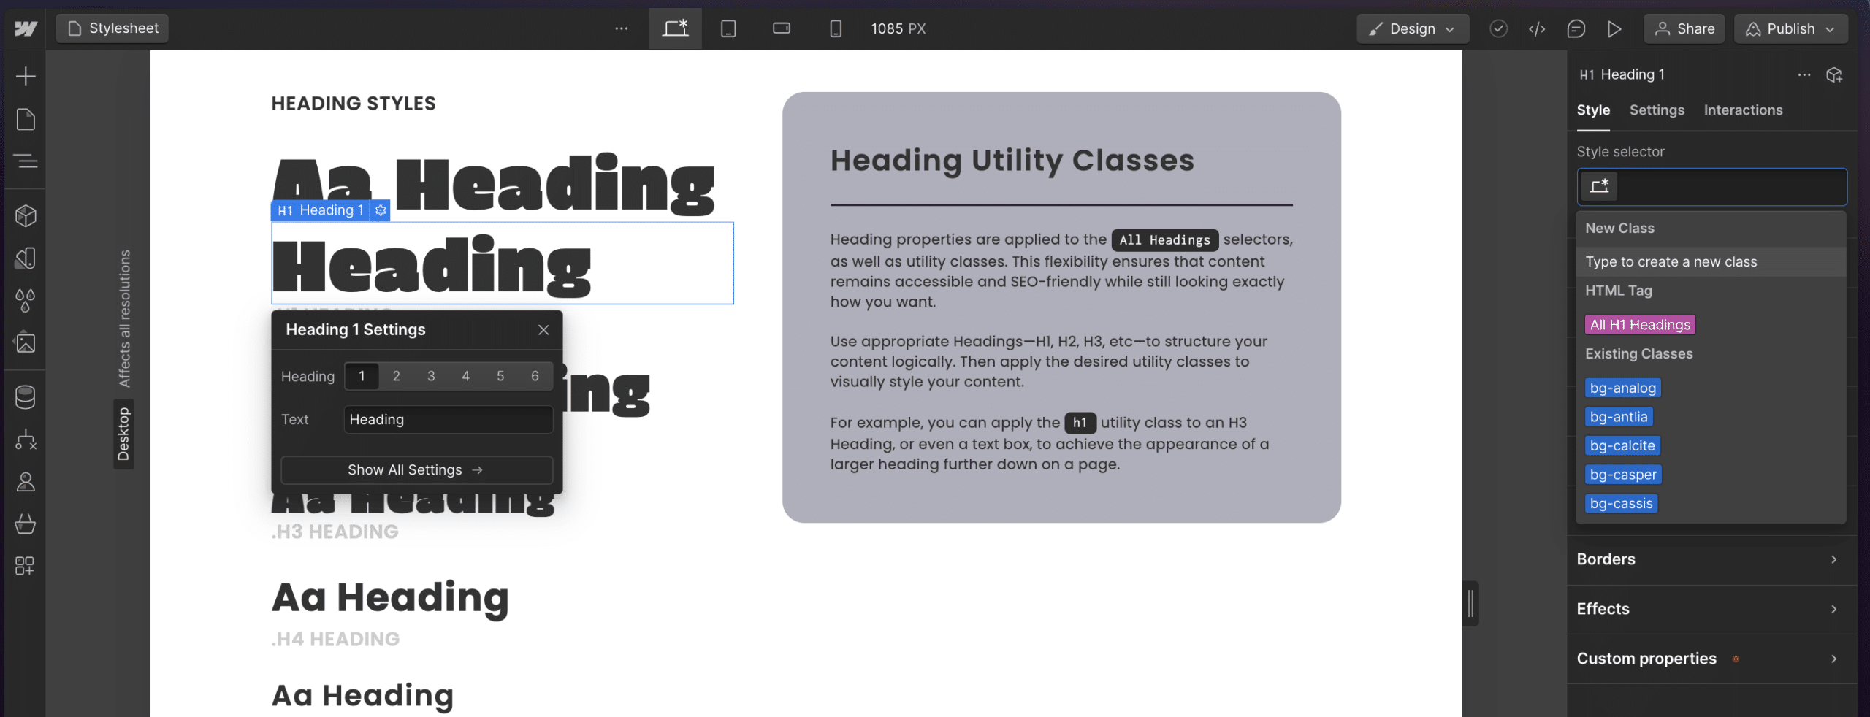This screenshot has width=1870, height=717.
Task: Choose the bg-calcite existing class
Action: click(x=1622, y=445)
